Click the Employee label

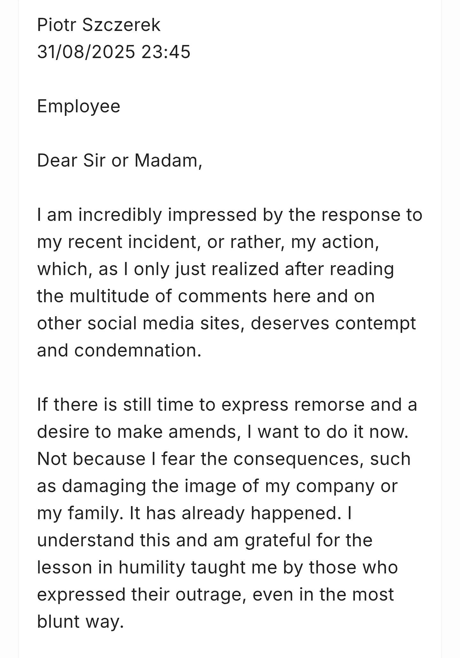[x=79, y=106]
